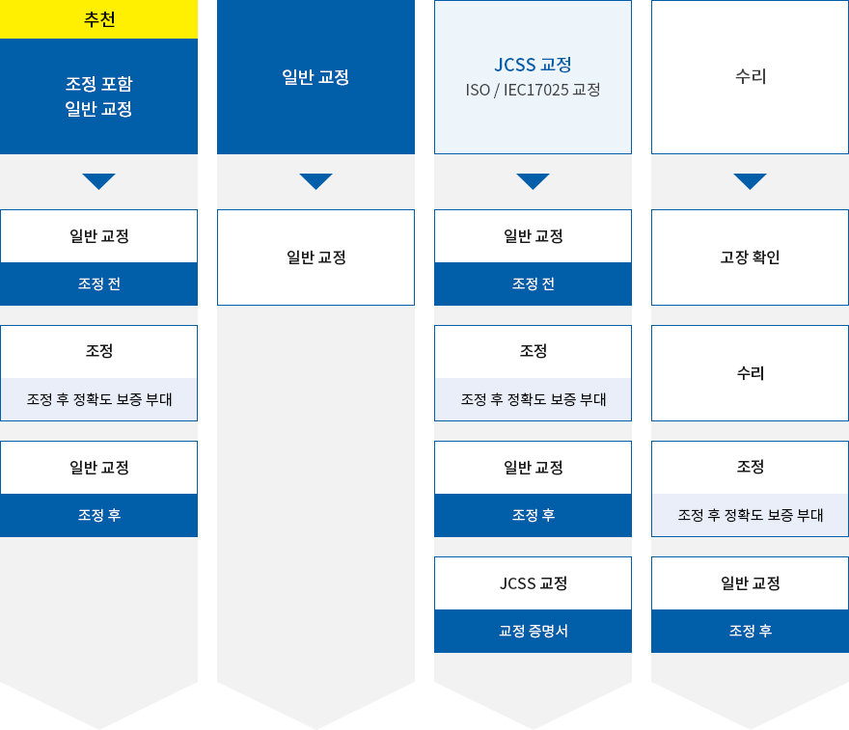Select the 수리 step box below 고장 확인
This screenshot has height=730, width=849.
tap(750, 373)
